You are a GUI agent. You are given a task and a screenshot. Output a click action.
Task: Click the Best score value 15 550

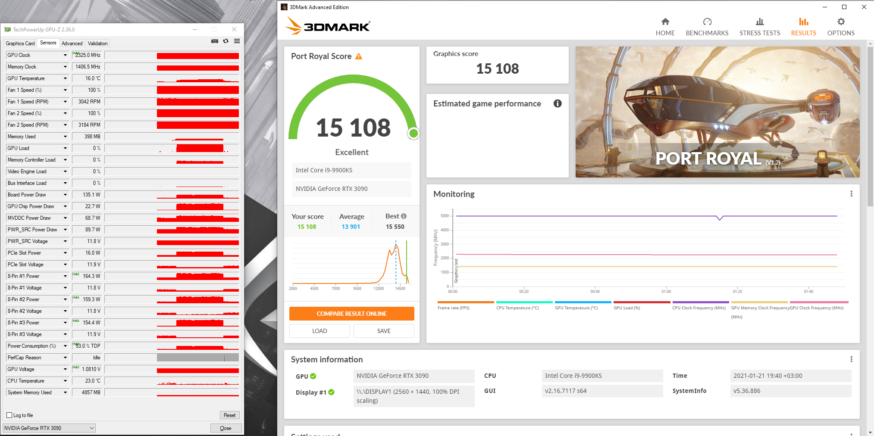point(395,227)
